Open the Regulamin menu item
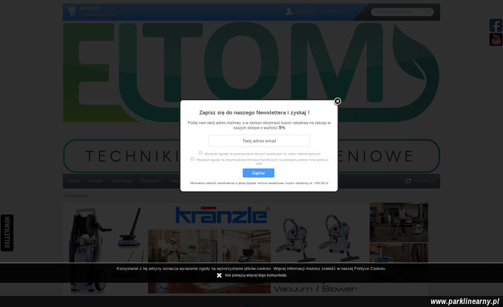 click(x=151, y=181)
